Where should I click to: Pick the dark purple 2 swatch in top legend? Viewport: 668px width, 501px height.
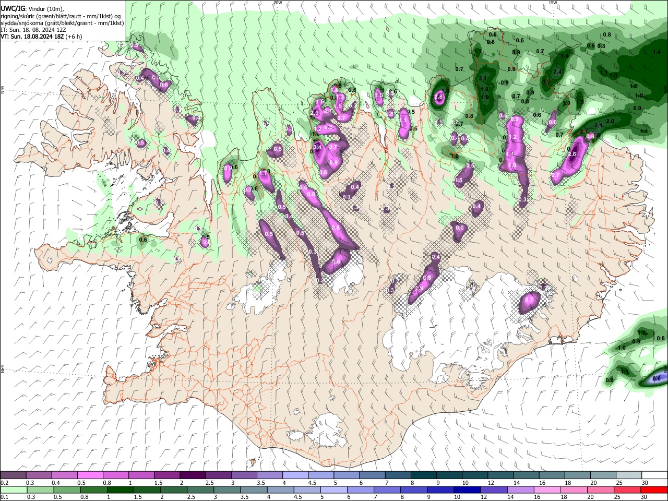click(x=193, y=475)
